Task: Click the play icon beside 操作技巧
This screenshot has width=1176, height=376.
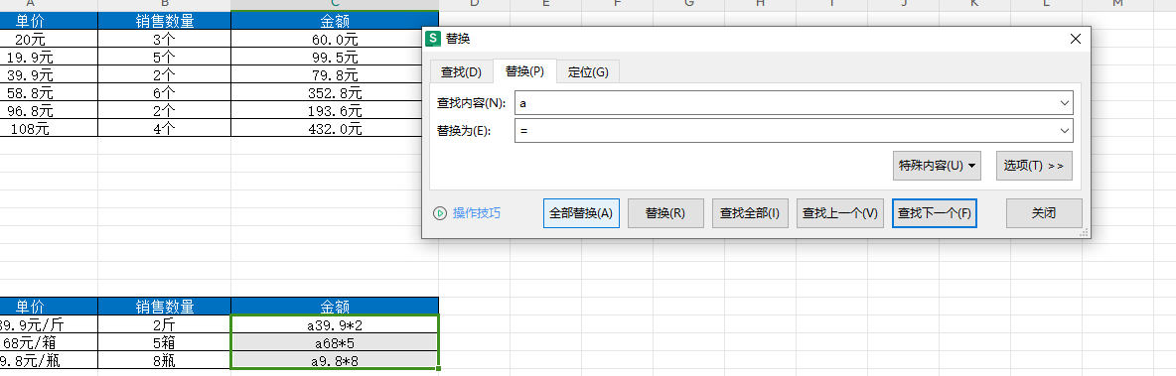Action: (x=440, y=213)
